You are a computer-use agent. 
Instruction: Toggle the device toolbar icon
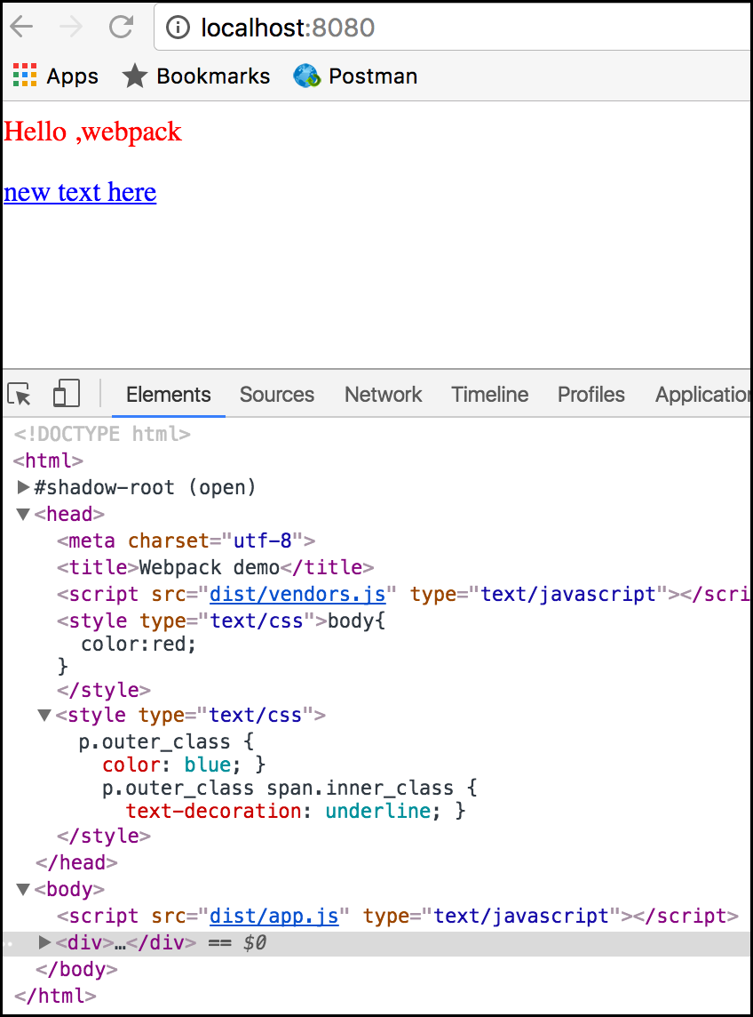tap(66, 393)
